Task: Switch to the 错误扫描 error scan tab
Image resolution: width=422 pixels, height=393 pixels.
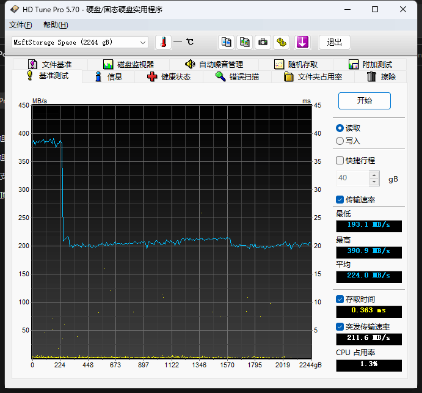Action: point(237,76)
